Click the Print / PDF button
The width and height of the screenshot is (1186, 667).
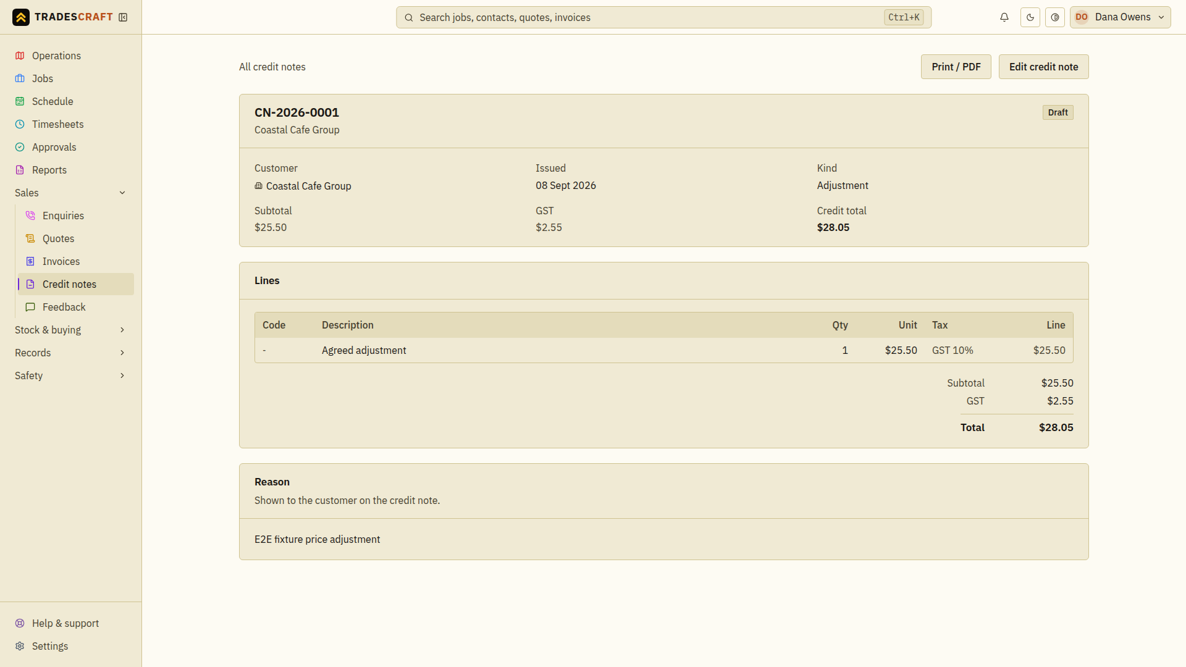[x=956, y=67]
